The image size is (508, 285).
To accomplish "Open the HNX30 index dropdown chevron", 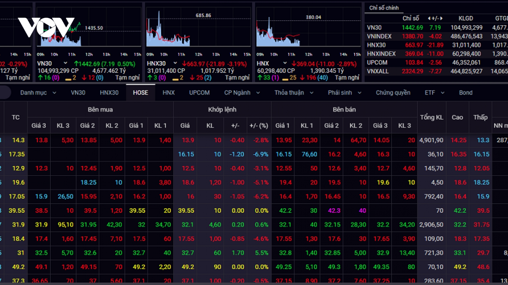I will coord(175,63).
